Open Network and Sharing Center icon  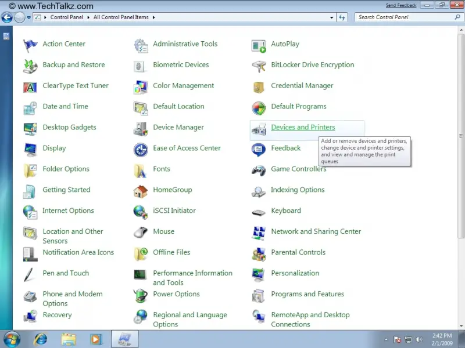pyautogui.click(x=259, y=233)
